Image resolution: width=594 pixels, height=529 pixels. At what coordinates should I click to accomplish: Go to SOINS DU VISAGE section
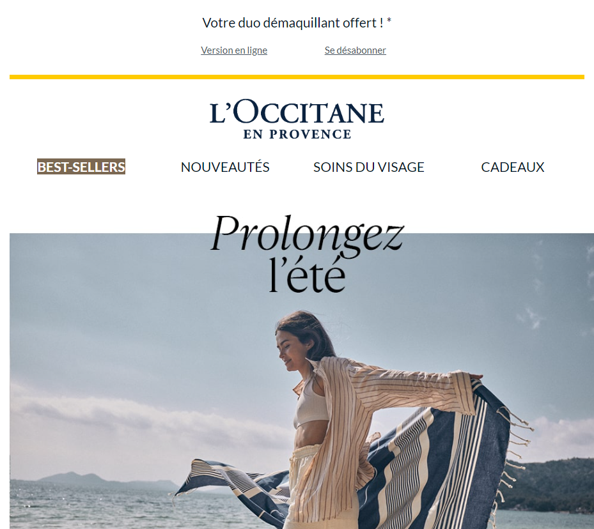(x=368, y=167)
